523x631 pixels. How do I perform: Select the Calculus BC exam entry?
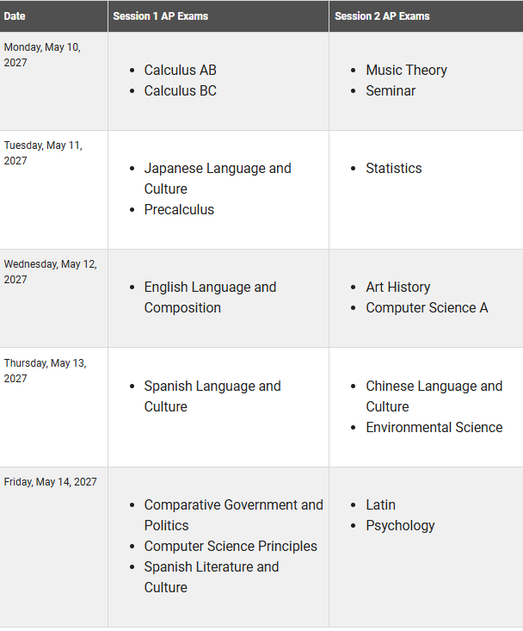click(180, 90)
